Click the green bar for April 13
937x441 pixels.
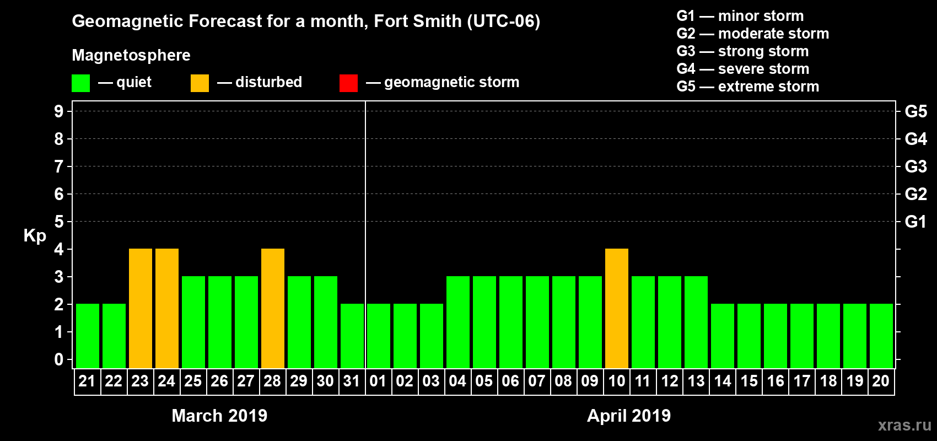696,322
